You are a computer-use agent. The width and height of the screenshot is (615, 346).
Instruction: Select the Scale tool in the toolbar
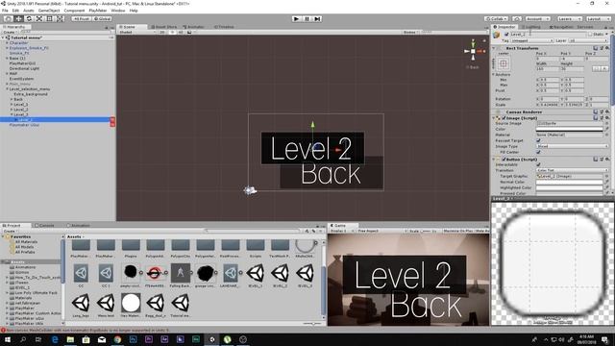[39, 18]
